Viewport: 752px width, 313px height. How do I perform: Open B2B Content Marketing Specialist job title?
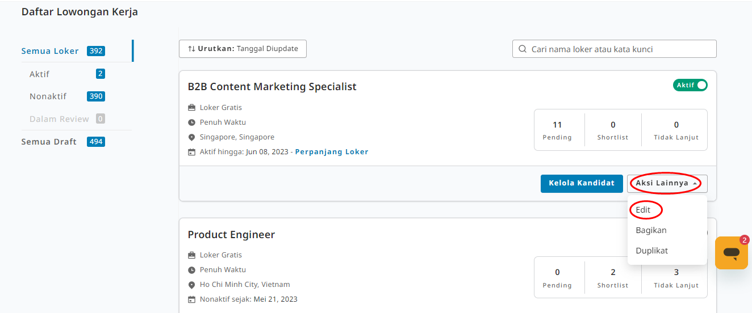coord(272,87)
